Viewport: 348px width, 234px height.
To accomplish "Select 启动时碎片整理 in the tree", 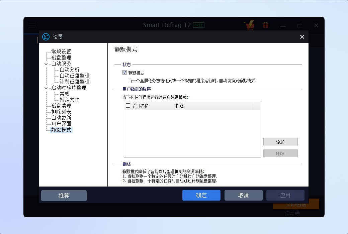I will pyautogui.click(x=69, y=88).
